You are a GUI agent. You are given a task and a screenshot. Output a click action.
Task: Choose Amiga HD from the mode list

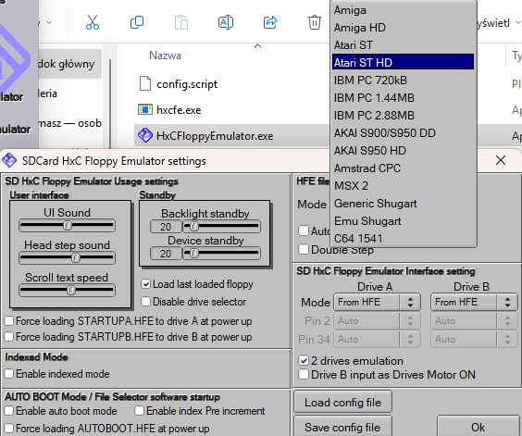pyautogui.click(x=403, y=28)
